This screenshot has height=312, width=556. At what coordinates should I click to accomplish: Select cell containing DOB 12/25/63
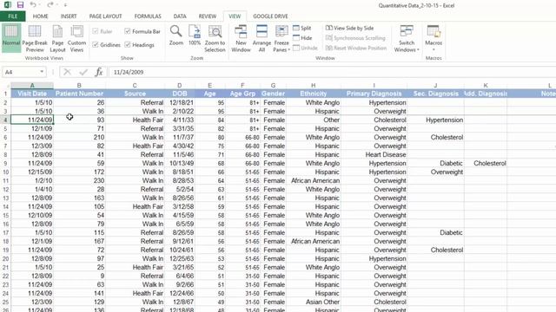[x=180, y=258]
